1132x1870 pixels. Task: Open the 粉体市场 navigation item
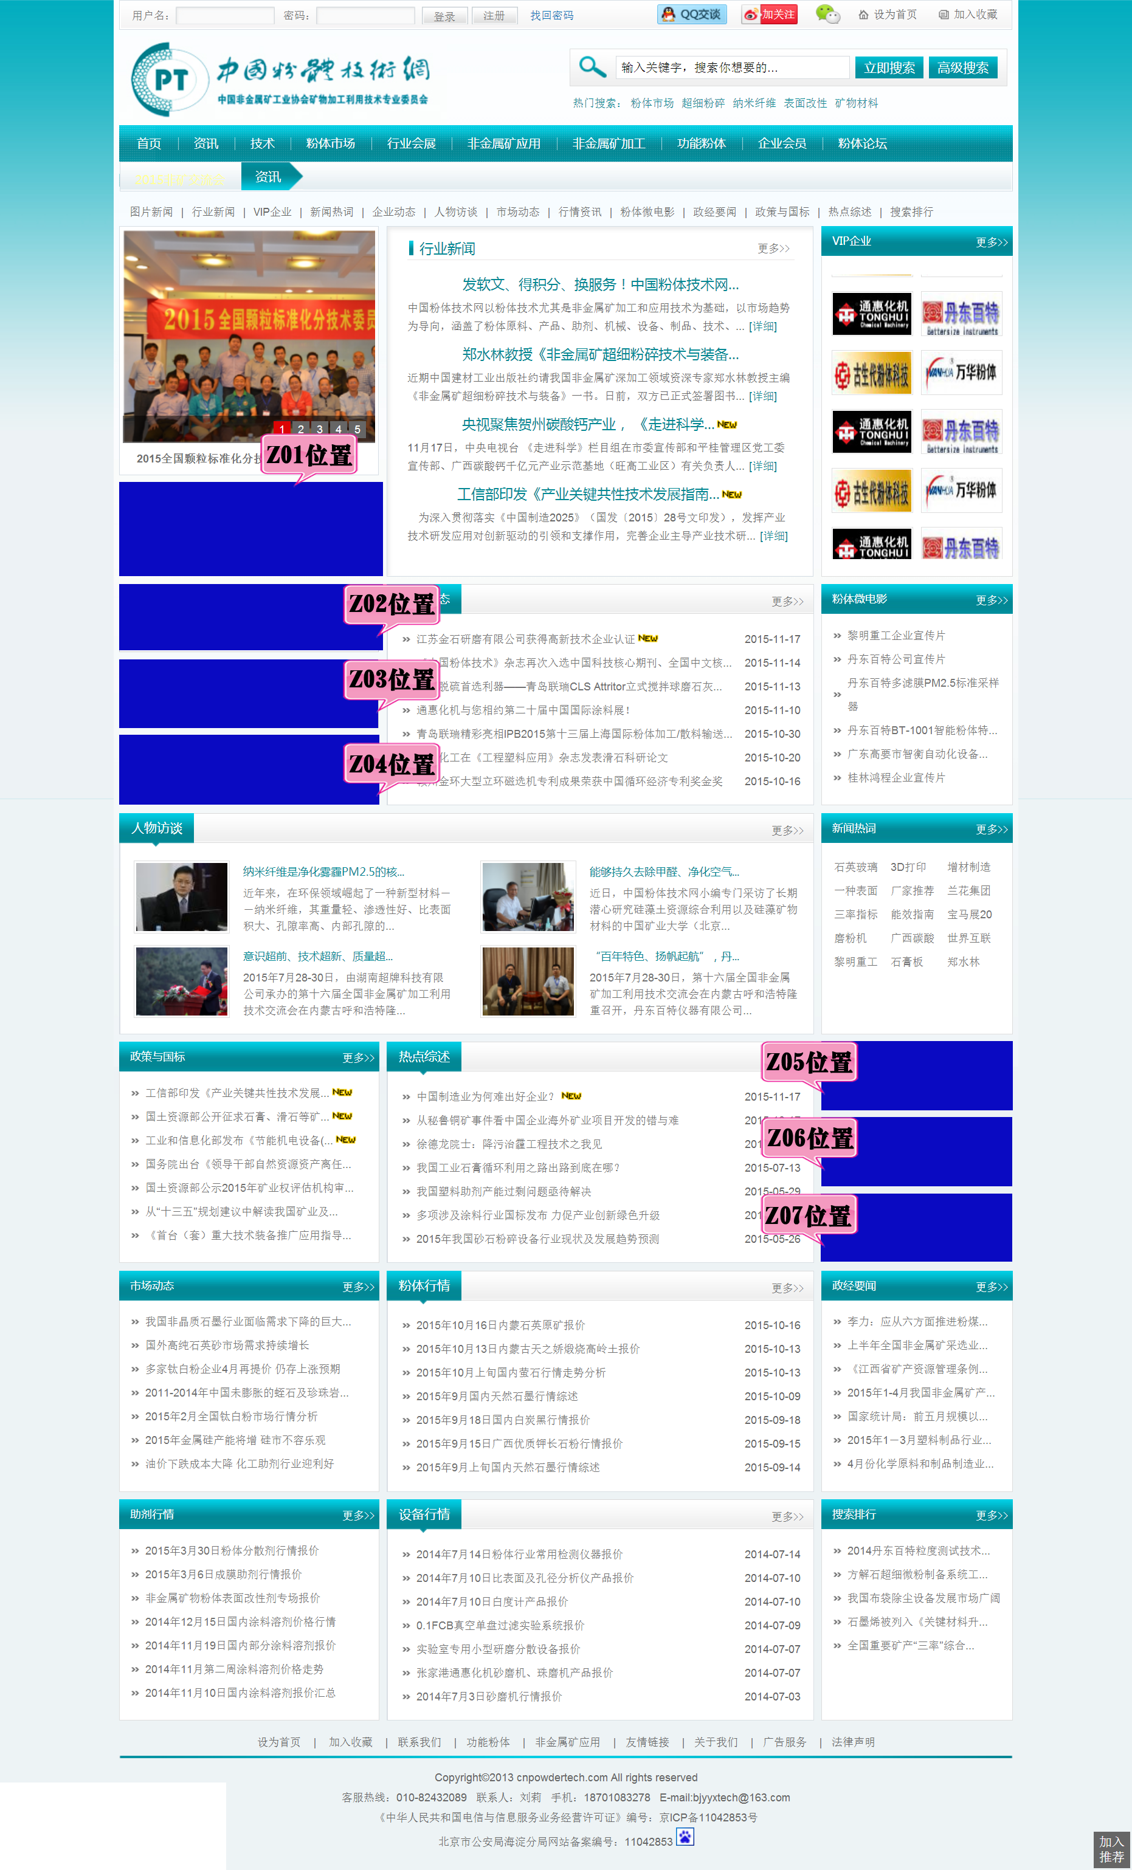pyautogui.click(x=330, y=143)
